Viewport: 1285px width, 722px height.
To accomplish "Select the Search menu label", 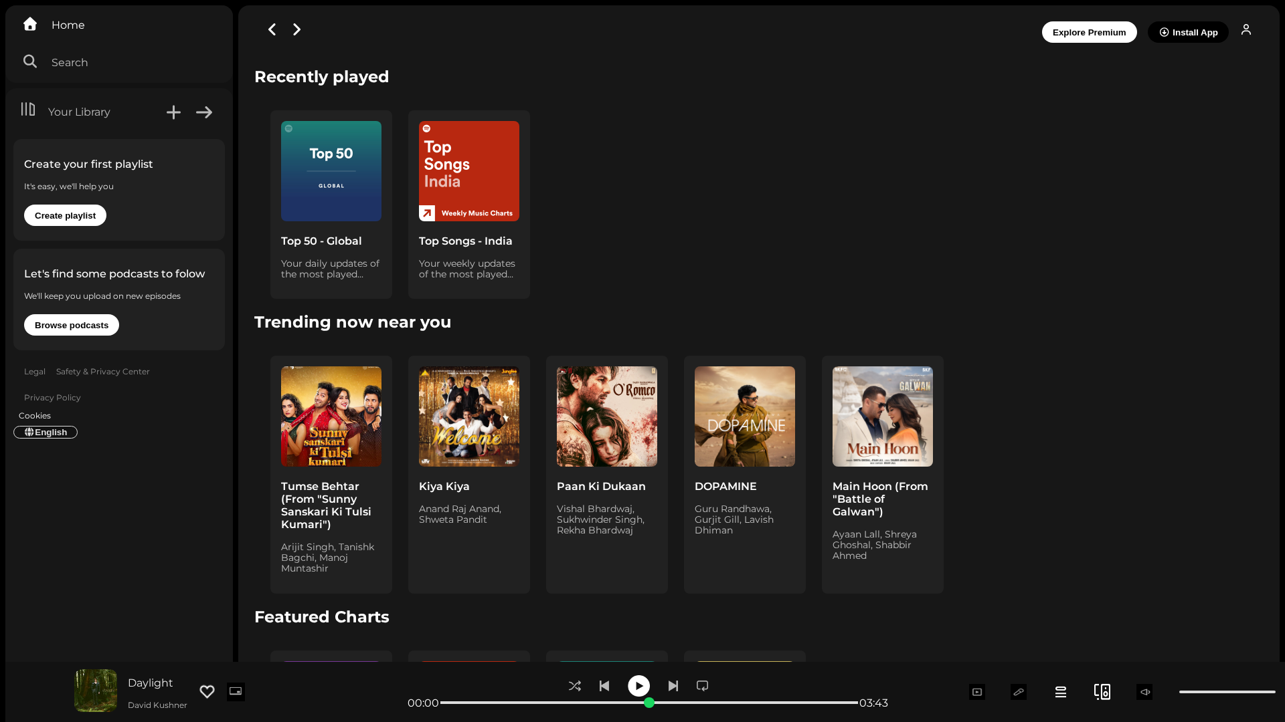I will pos(70,62).
